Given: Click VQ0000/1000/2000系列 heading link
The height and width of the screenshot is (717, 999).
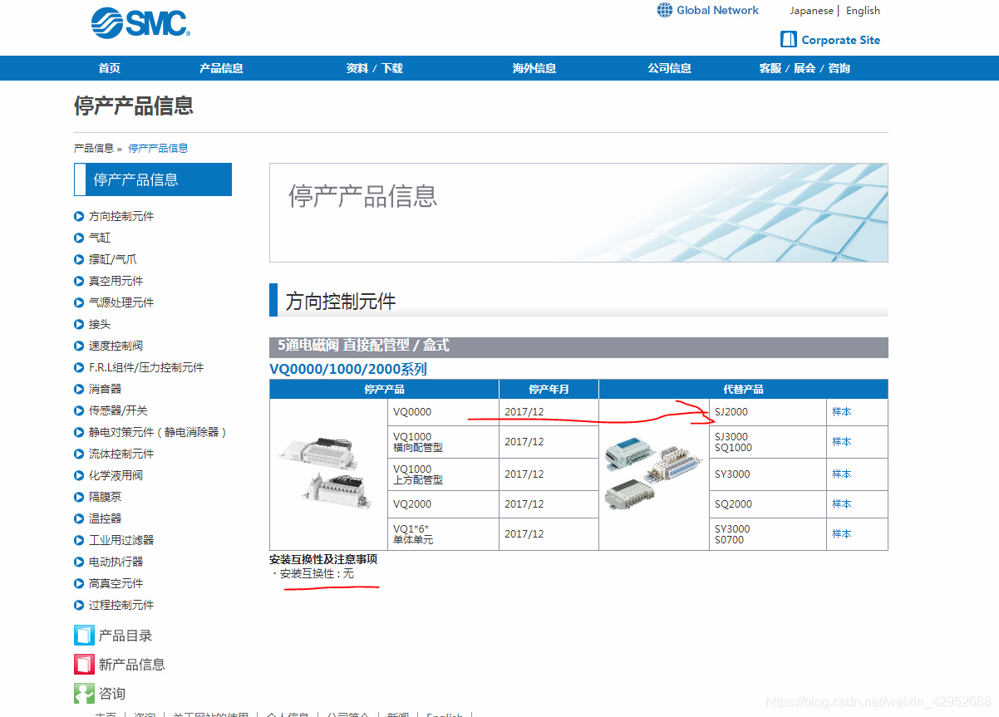Looking at the screenshot, I should 348,370.
